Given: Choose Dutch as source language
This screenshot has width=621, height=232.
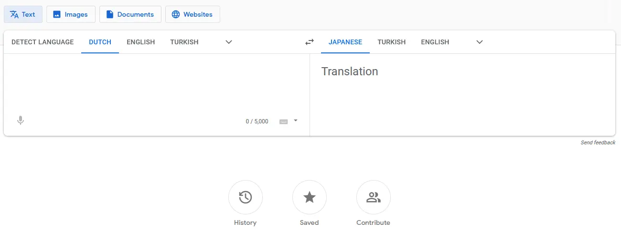Looking at the screenshot, I should pos(100,42).
